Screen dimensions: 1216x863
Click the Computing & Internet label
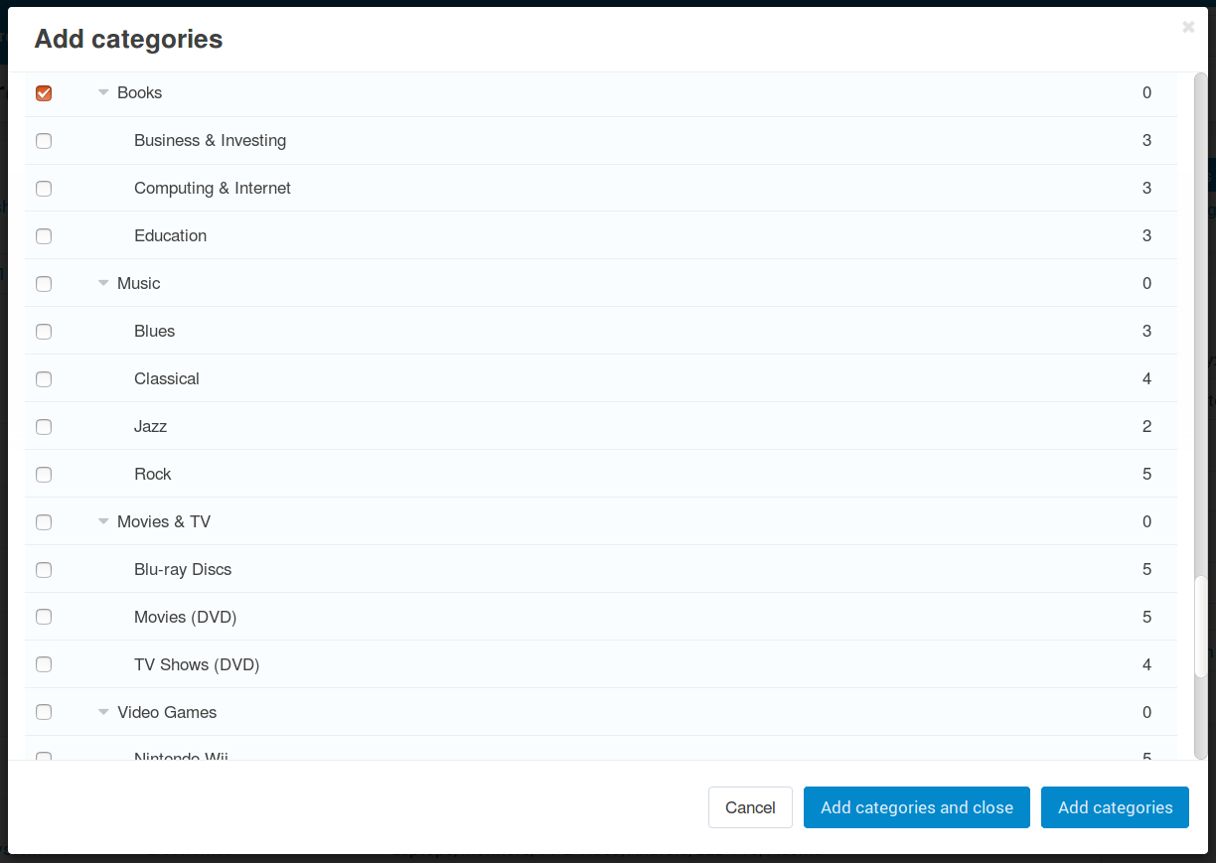click(x=213, y=188)
